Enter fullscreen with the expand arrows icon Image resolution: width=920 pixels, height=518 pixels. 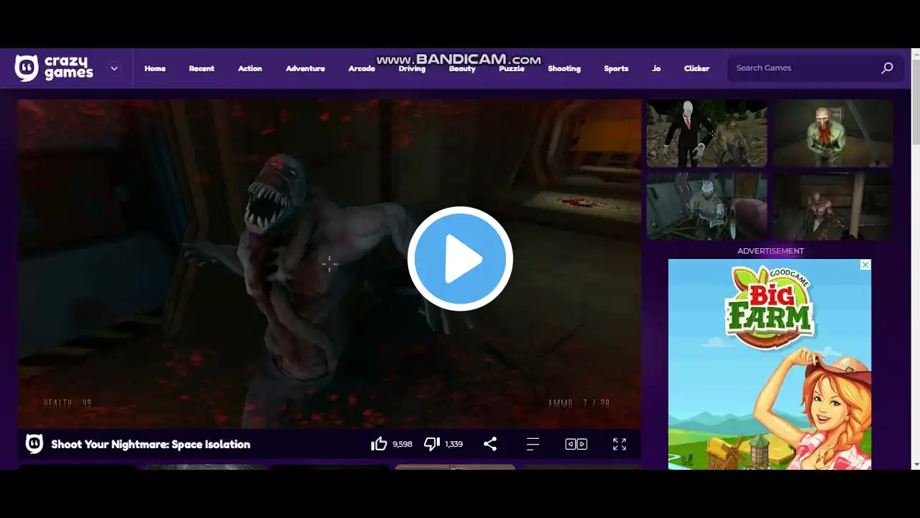pyautogui.click(x=620, y=444)
